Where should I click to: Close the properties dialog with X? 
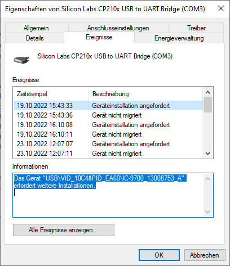221,8
